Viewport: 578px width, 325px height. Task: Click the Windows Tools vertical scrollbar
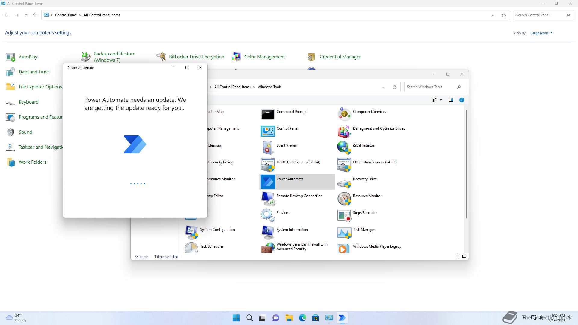466,164
